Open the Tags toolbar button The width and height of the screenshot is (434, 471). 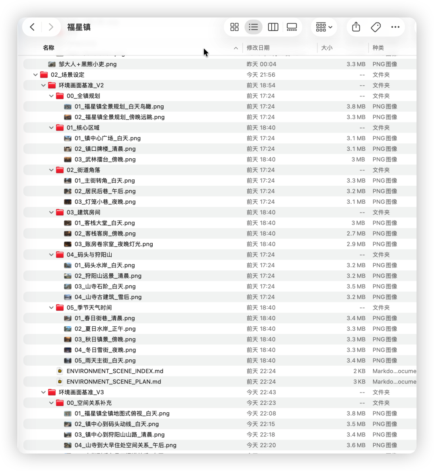(376, 27)
